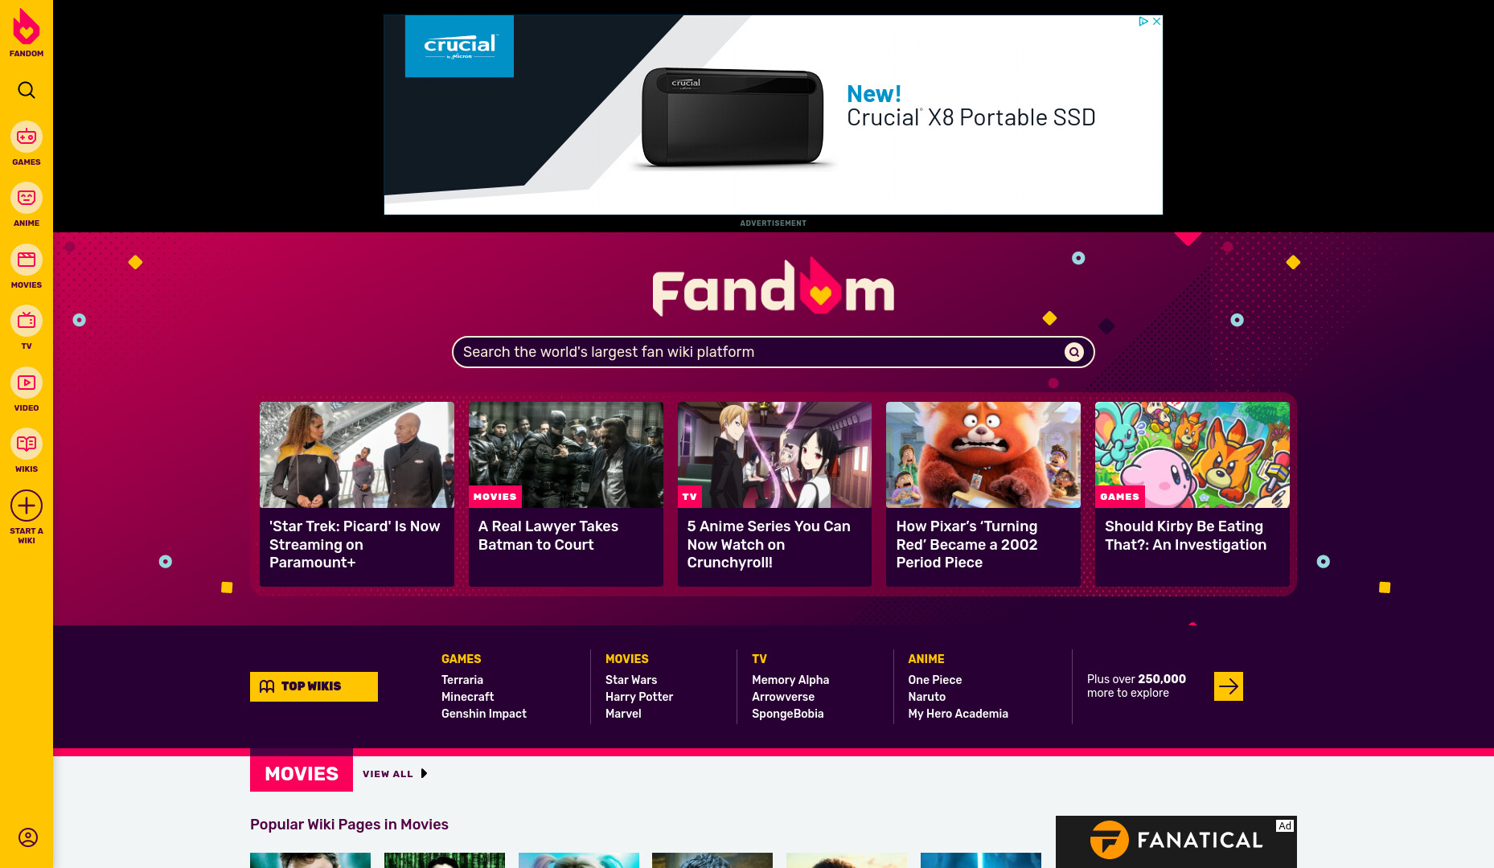Open the Movies sidebar icon

click(x=27, y=260)
